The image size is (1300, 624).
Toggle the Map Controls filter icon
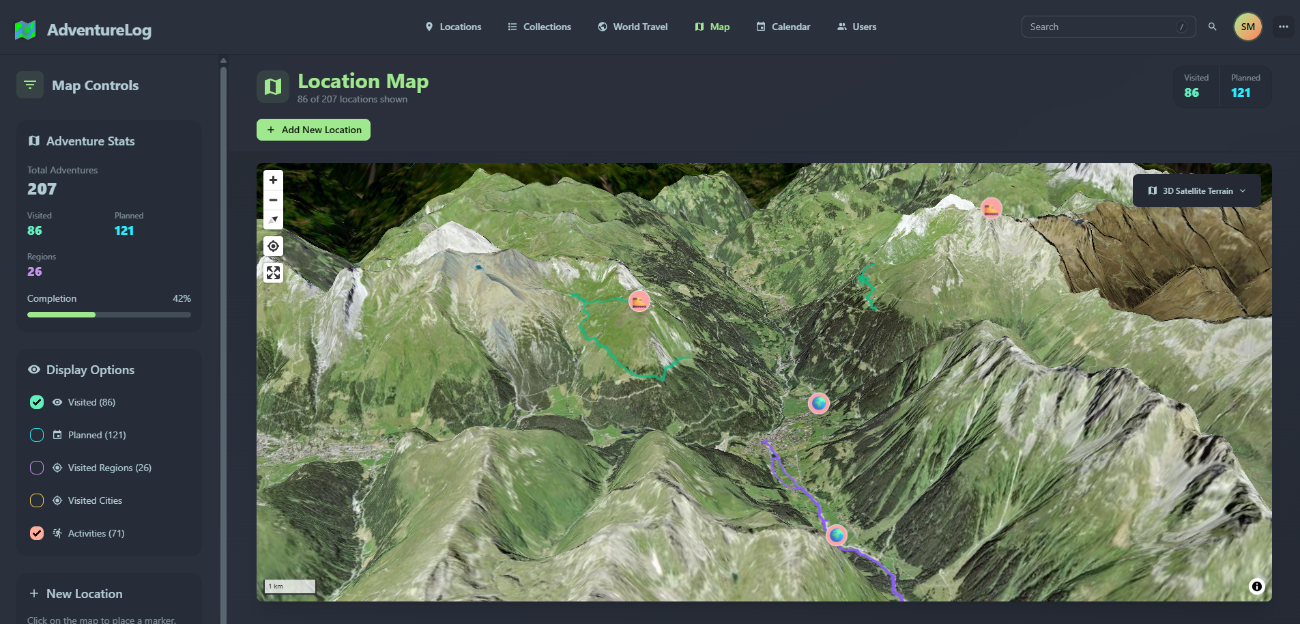[30, 85]
